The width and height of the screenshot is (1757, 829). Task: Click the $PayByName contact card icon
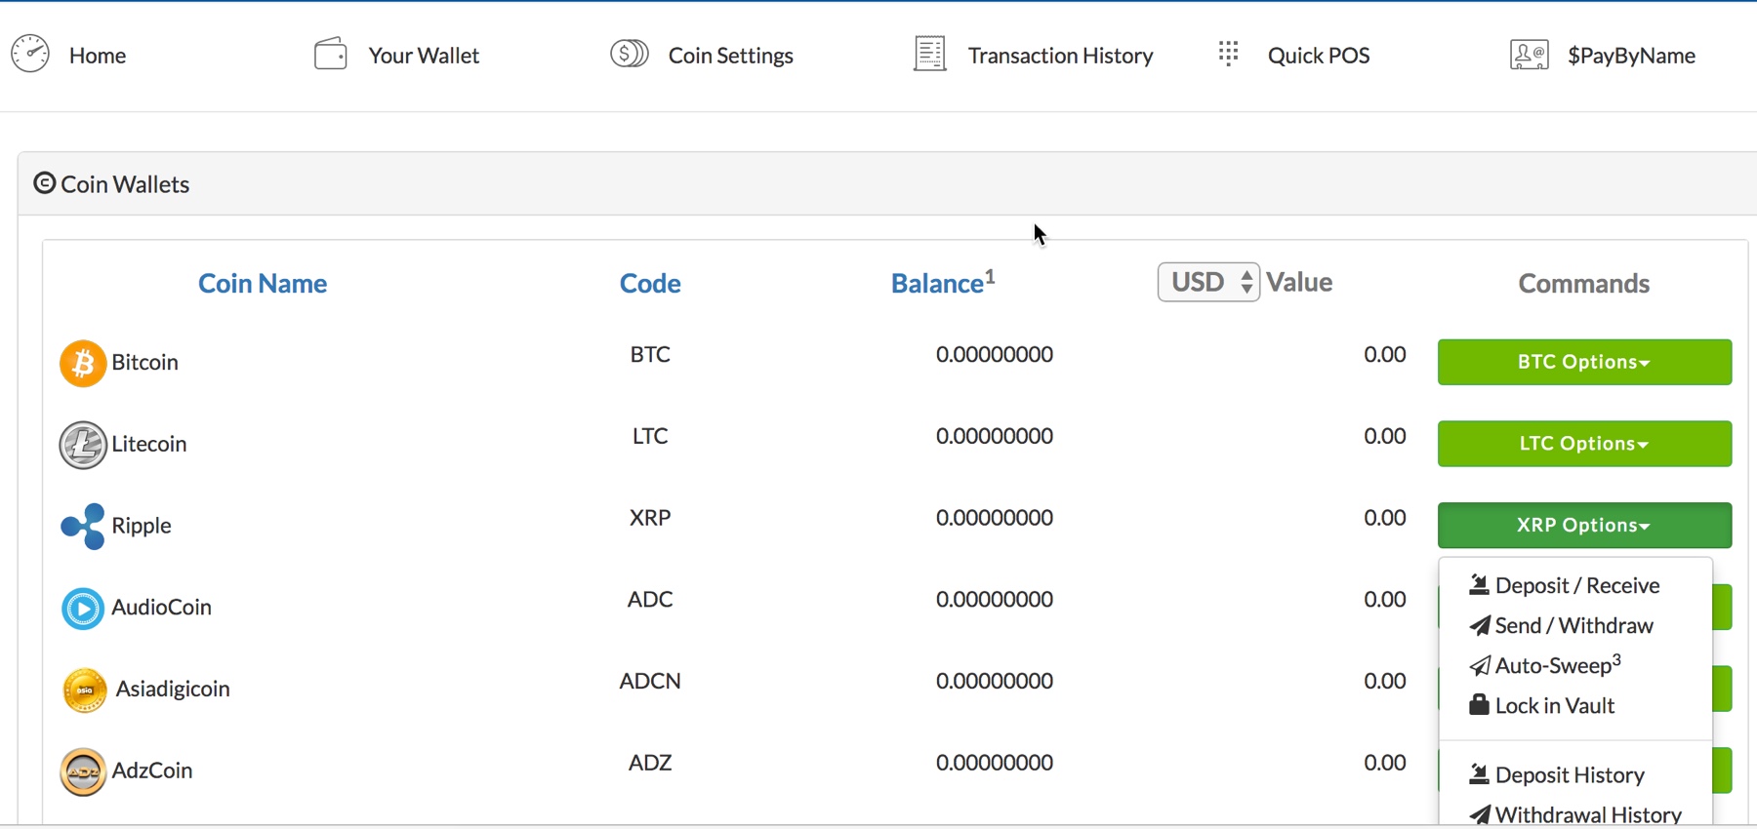coord(1530,55)
